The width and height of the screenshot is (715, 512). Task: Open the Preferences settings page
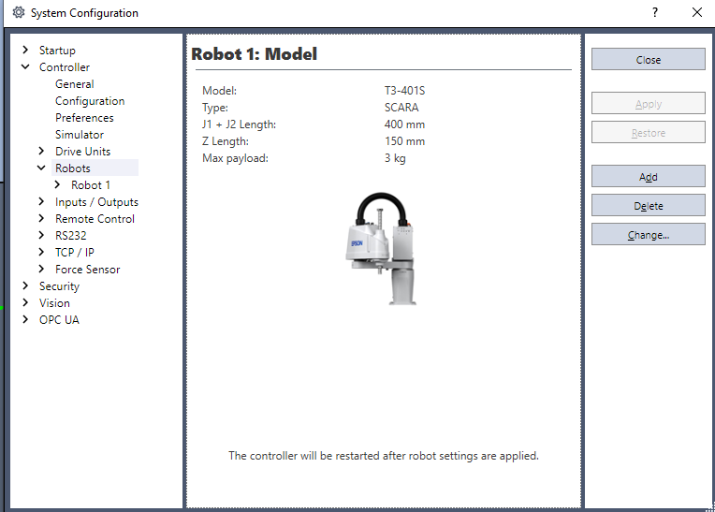84,118
